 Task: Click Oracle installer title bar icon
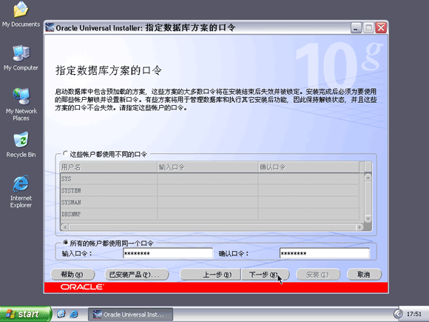50,27
